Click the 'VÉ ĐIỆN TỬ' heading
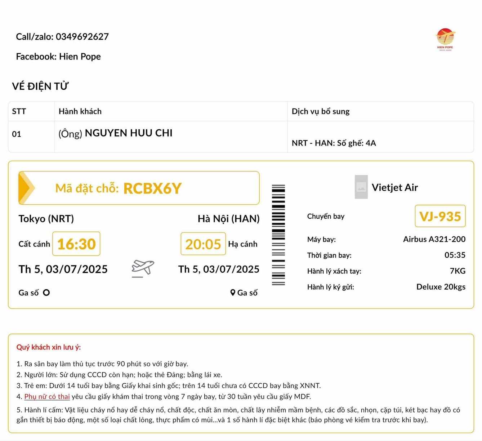 [40, 86]
